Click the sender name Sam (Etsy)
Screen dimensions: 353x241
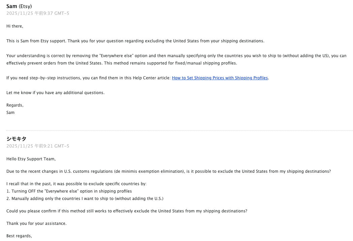click(19, 6)
